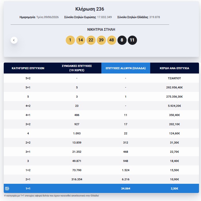Click prize amount 22,70€
Viewport: 201px width, 201px height.
[x=174, y=152]
